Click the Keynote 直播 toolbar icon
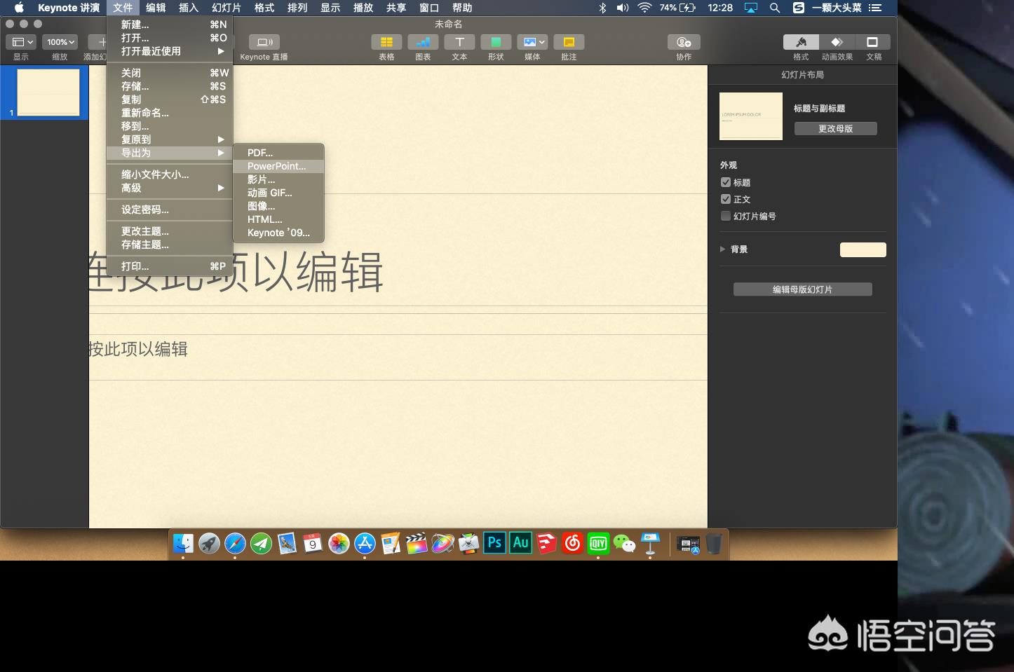 click(264, 42)
